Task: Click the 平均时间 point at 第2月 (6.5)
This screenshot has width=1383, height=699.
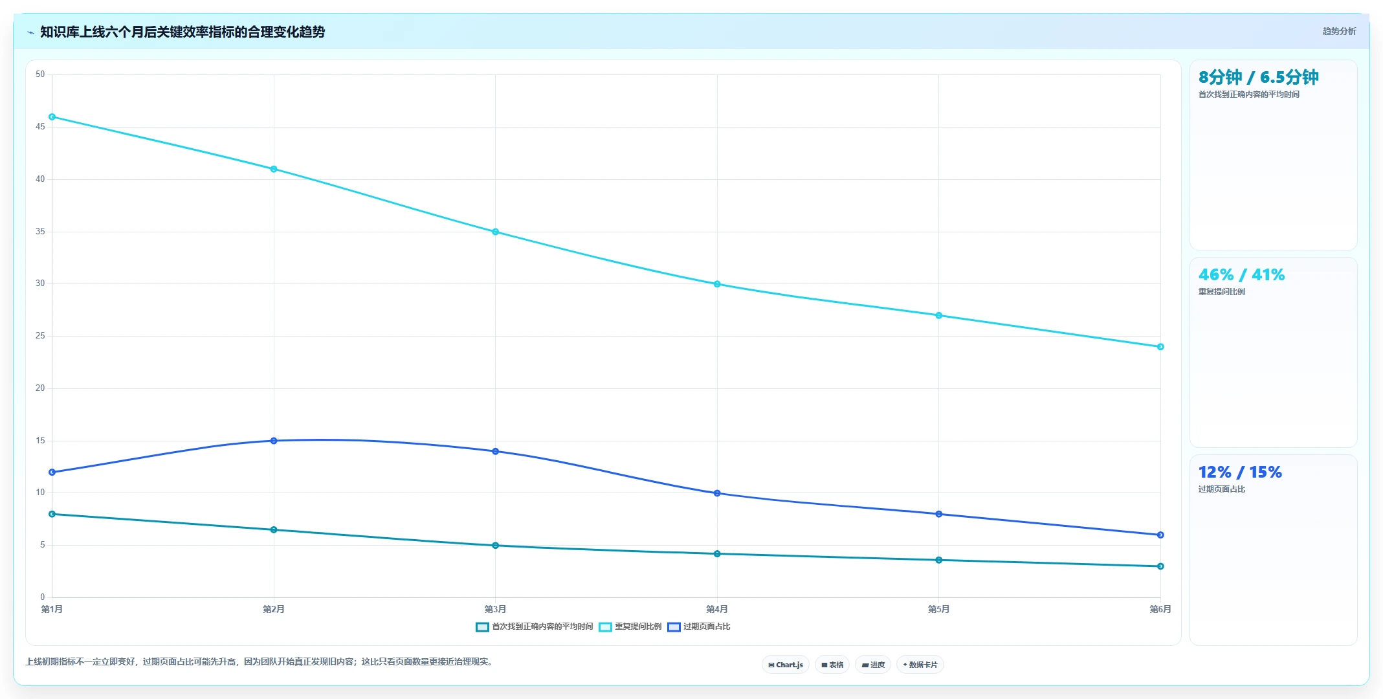Action: coord(274,530)
